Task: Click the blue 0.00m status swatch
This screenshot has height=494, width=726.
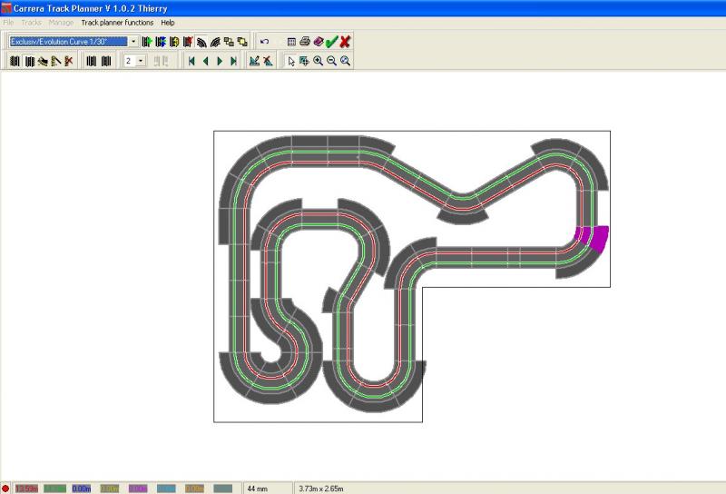Action: 83,489
